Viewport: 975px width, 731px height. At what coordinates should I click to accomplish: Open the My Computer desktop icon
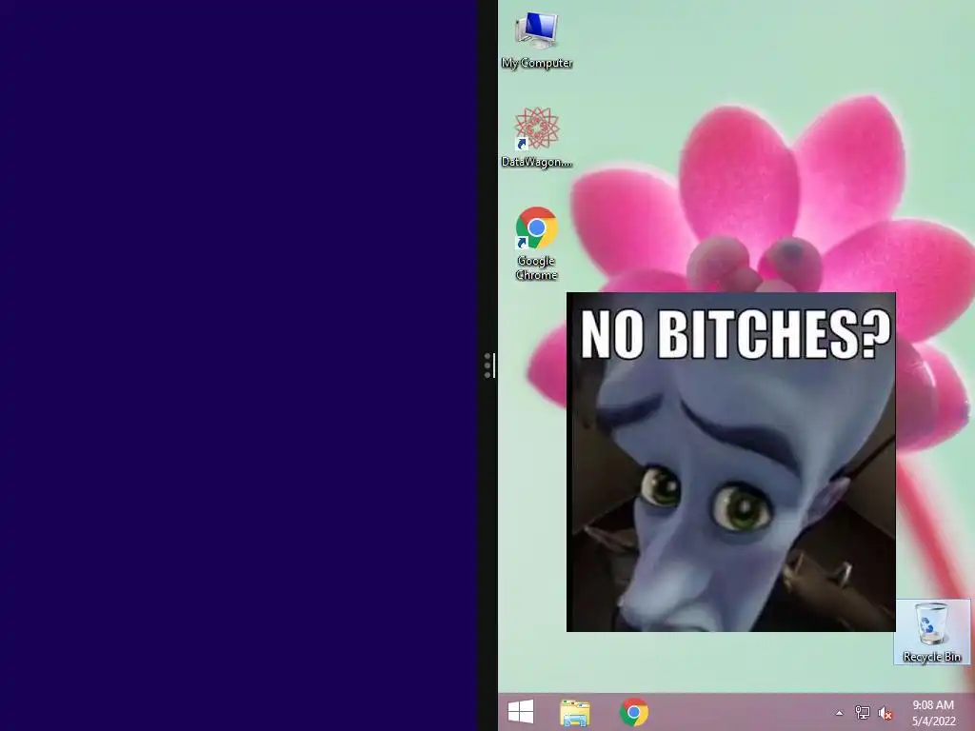[x=537, y=40]
